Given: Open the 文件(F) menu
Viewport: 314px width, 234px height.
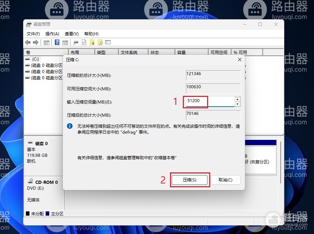Looking at the screenshot, I should (33, 34).
